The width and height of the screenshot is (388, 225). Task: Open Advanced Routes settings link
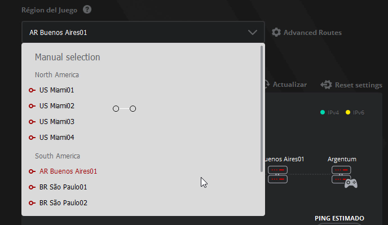click(x=312, y=33)
